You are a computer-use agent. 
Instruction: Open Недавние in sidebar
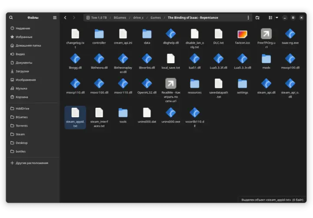[33, 28]
